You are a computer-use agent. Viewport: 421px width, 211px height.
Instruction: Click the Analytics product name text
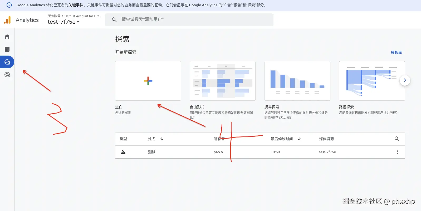click(27, 20)
